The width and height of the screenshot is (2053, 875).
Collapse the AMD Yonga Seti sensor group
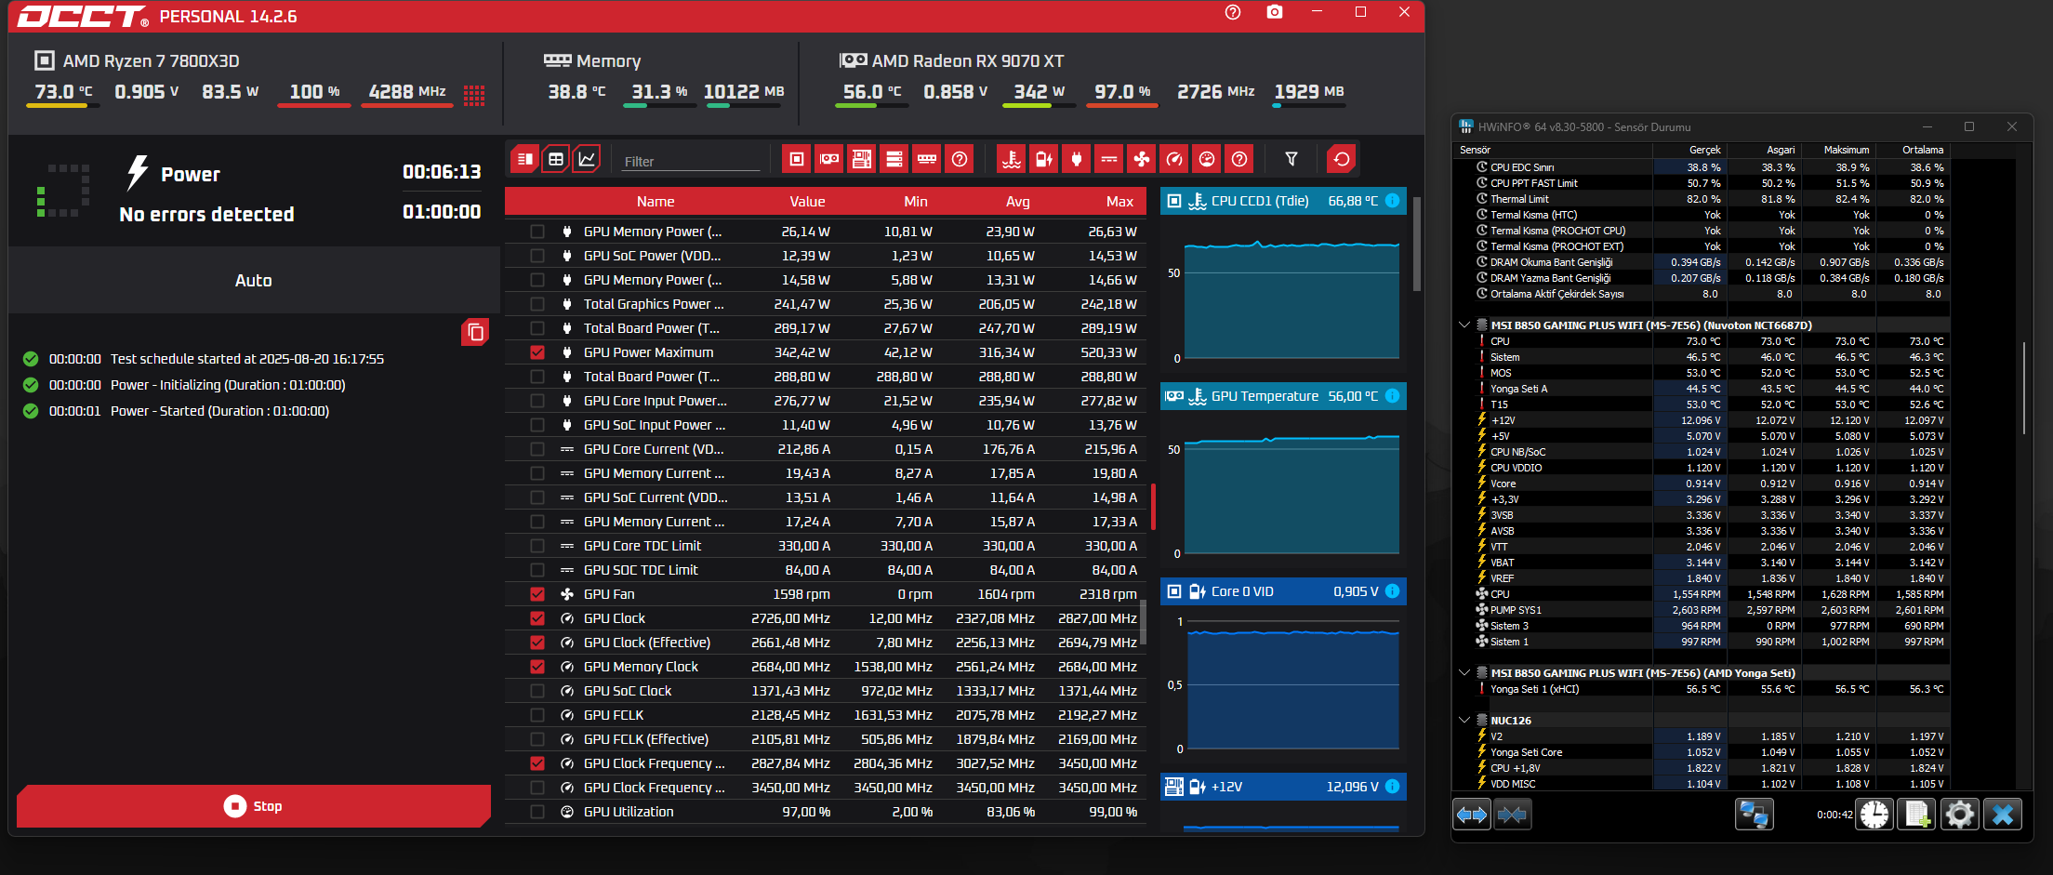coord(1464,673)
